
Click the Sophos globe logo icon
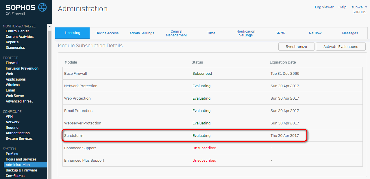tap(42, 7)
